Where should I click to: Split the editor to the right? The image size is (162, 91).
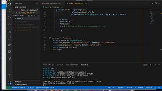[156, 3]
